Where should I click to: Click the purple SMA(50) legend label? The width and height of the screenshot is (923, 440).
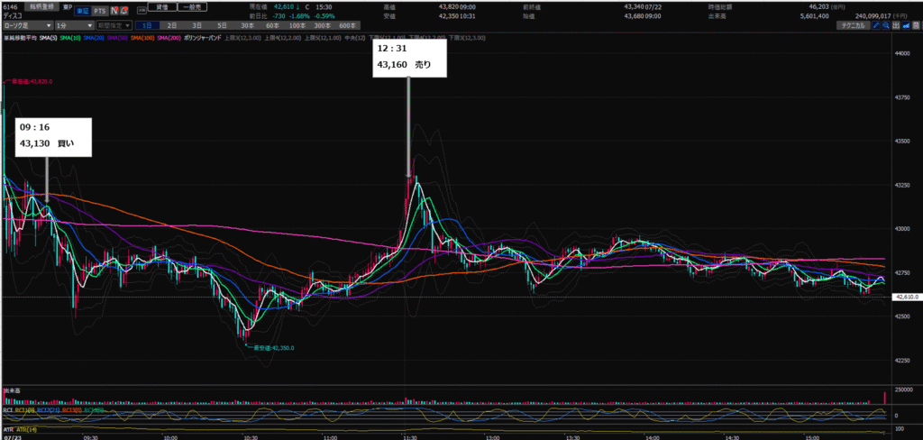(x=117, y=38)
